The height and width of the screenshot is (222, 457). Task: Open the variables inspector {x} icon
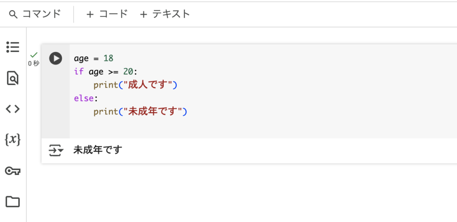(13, 140)
